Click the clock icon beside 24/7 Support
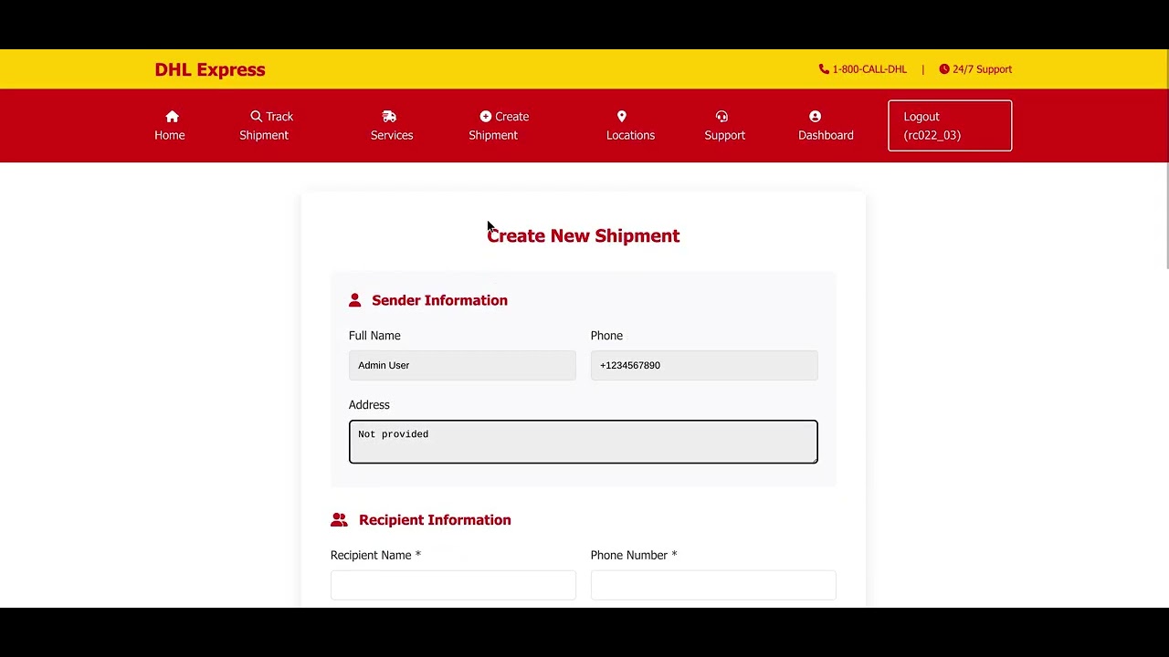 click(944, 69)
